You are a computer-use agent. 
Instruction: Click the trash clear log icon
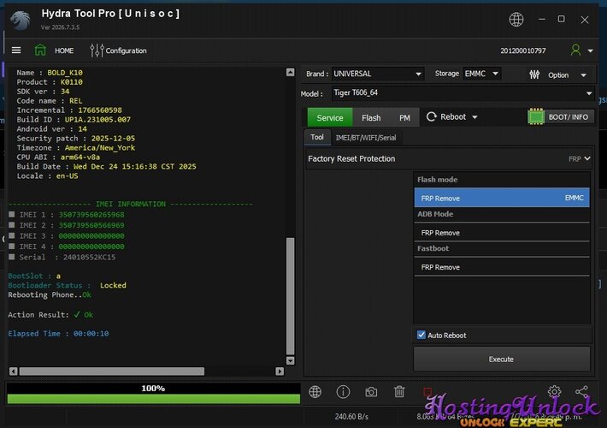click(x=399, y=392)
